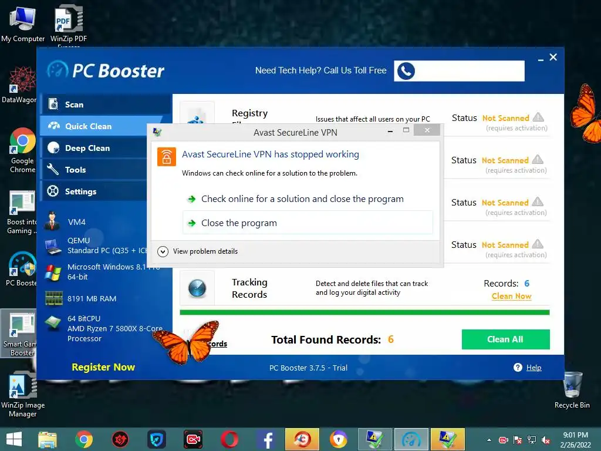Click the phone icon beside toll free box
The image size is (601, 451).
[406, 71]
